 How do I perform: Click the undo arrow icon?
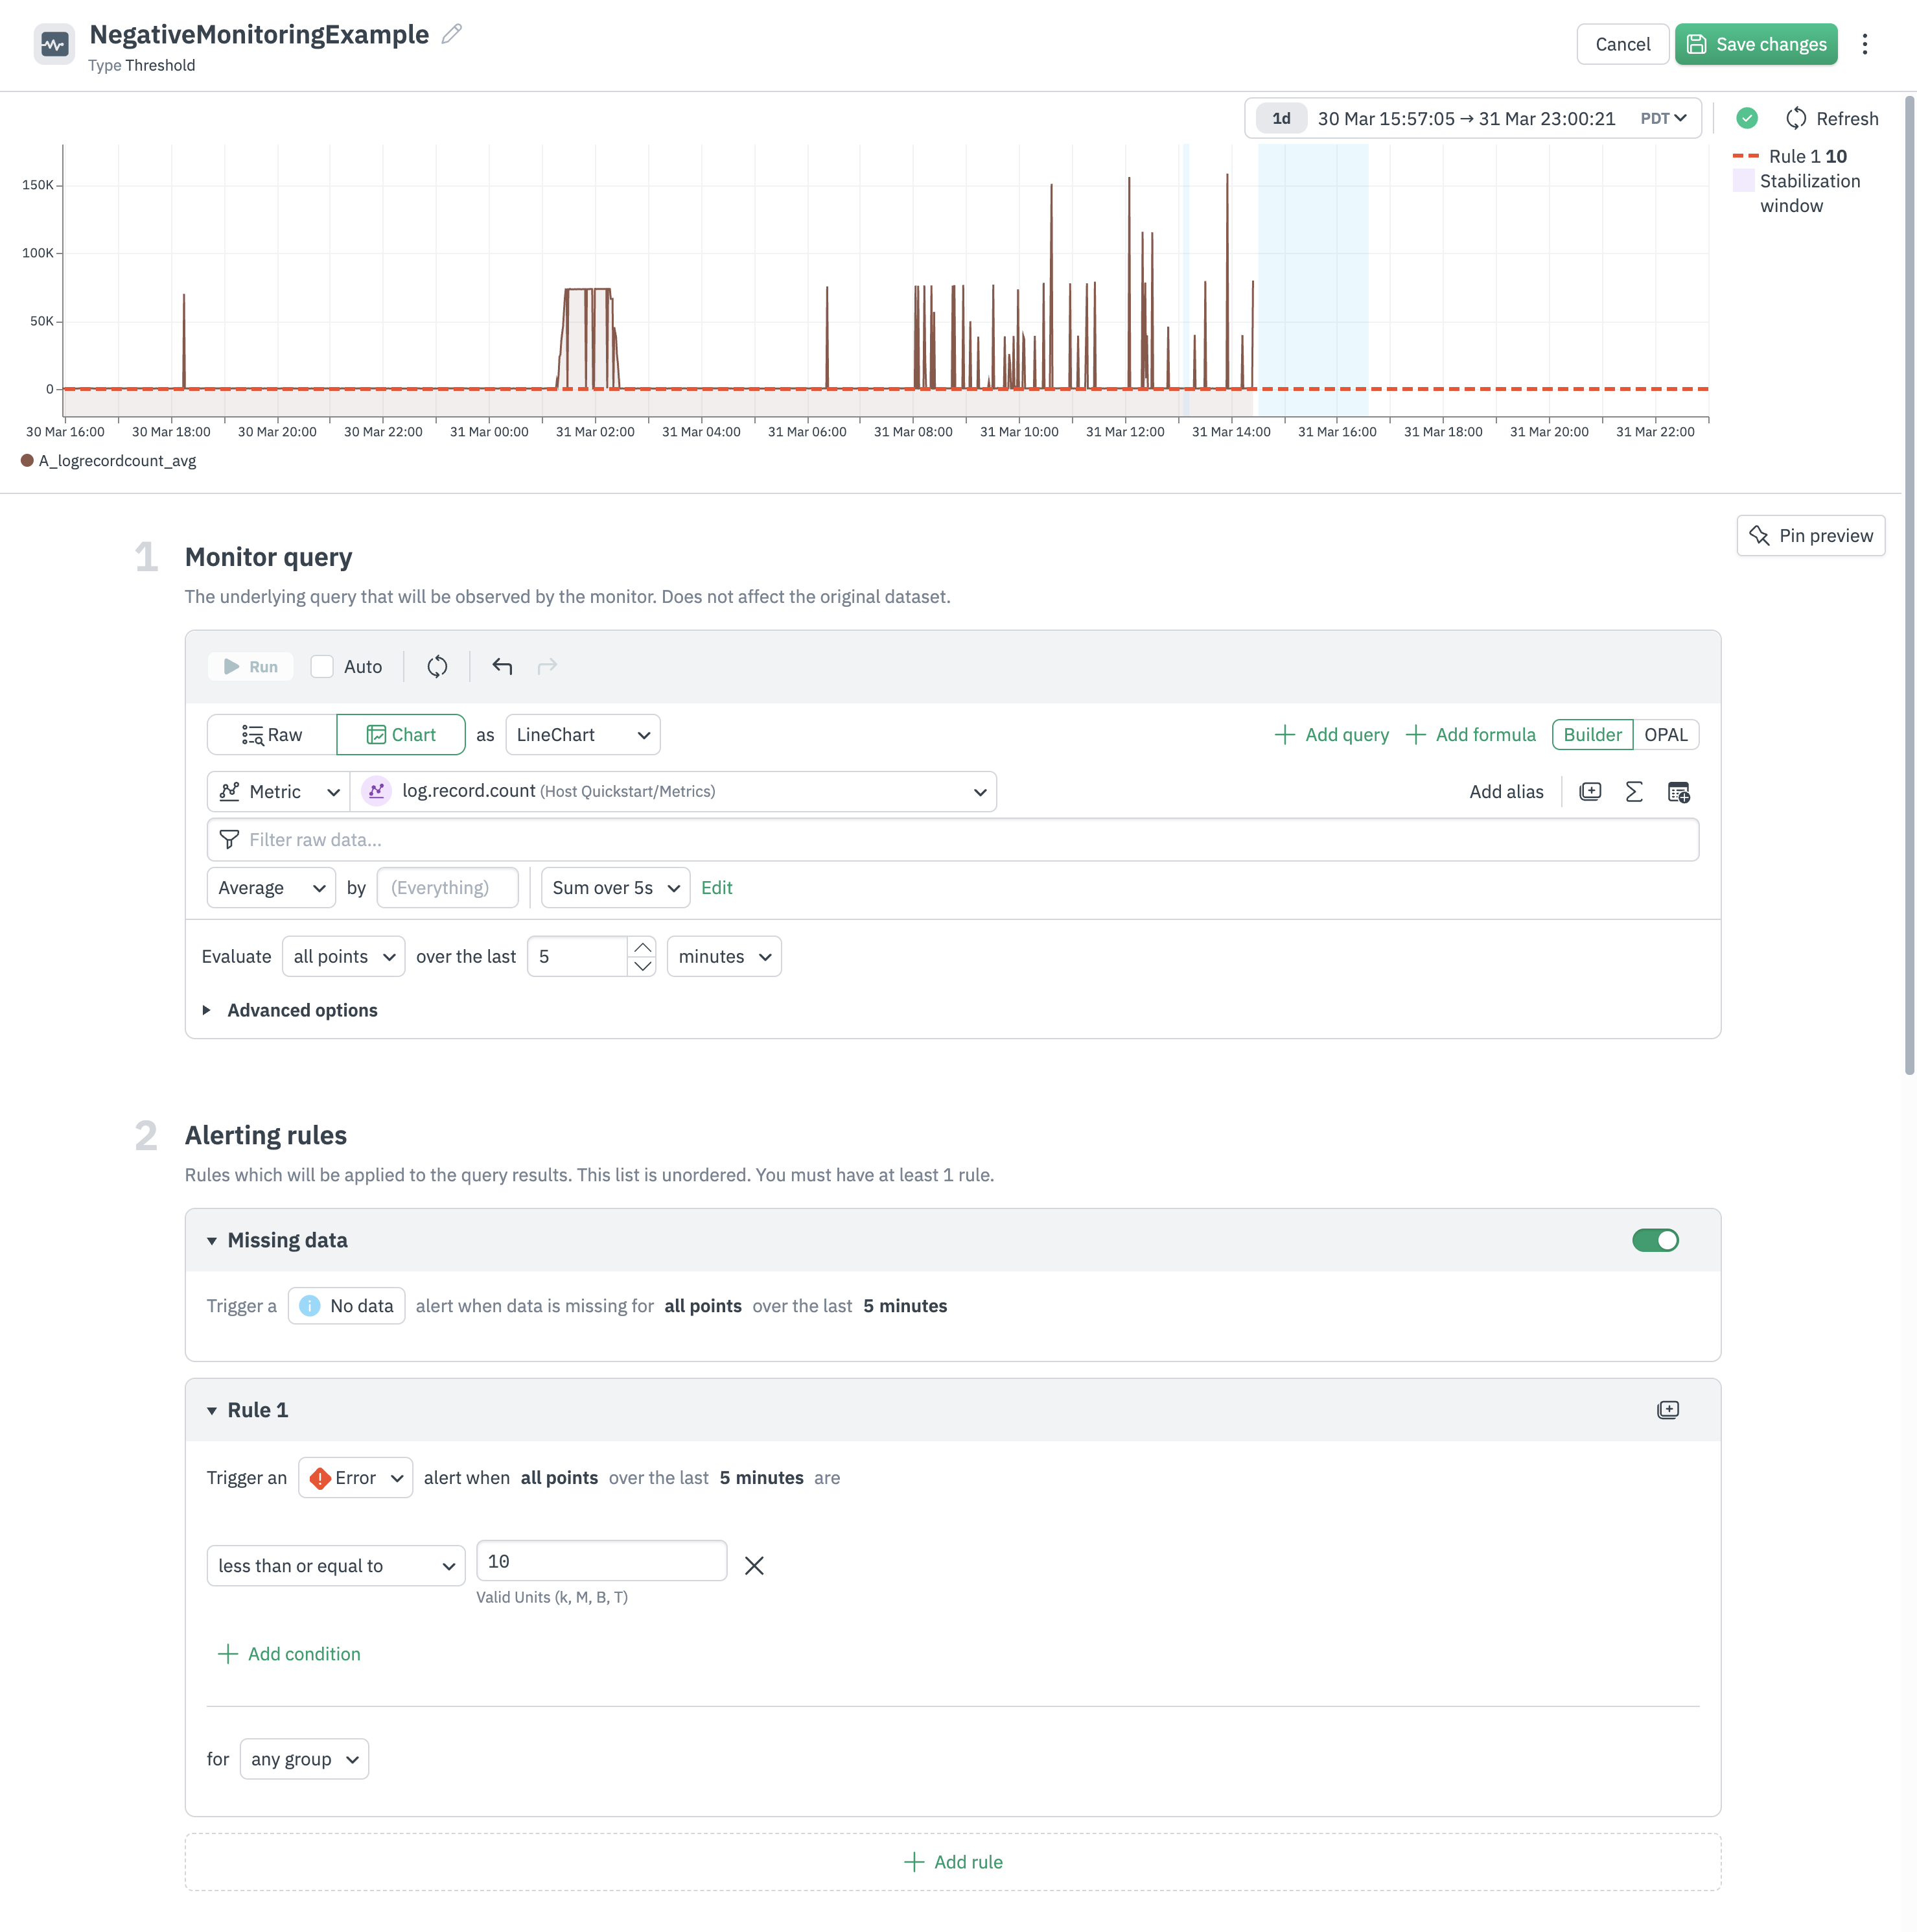(x=502, y=666)
